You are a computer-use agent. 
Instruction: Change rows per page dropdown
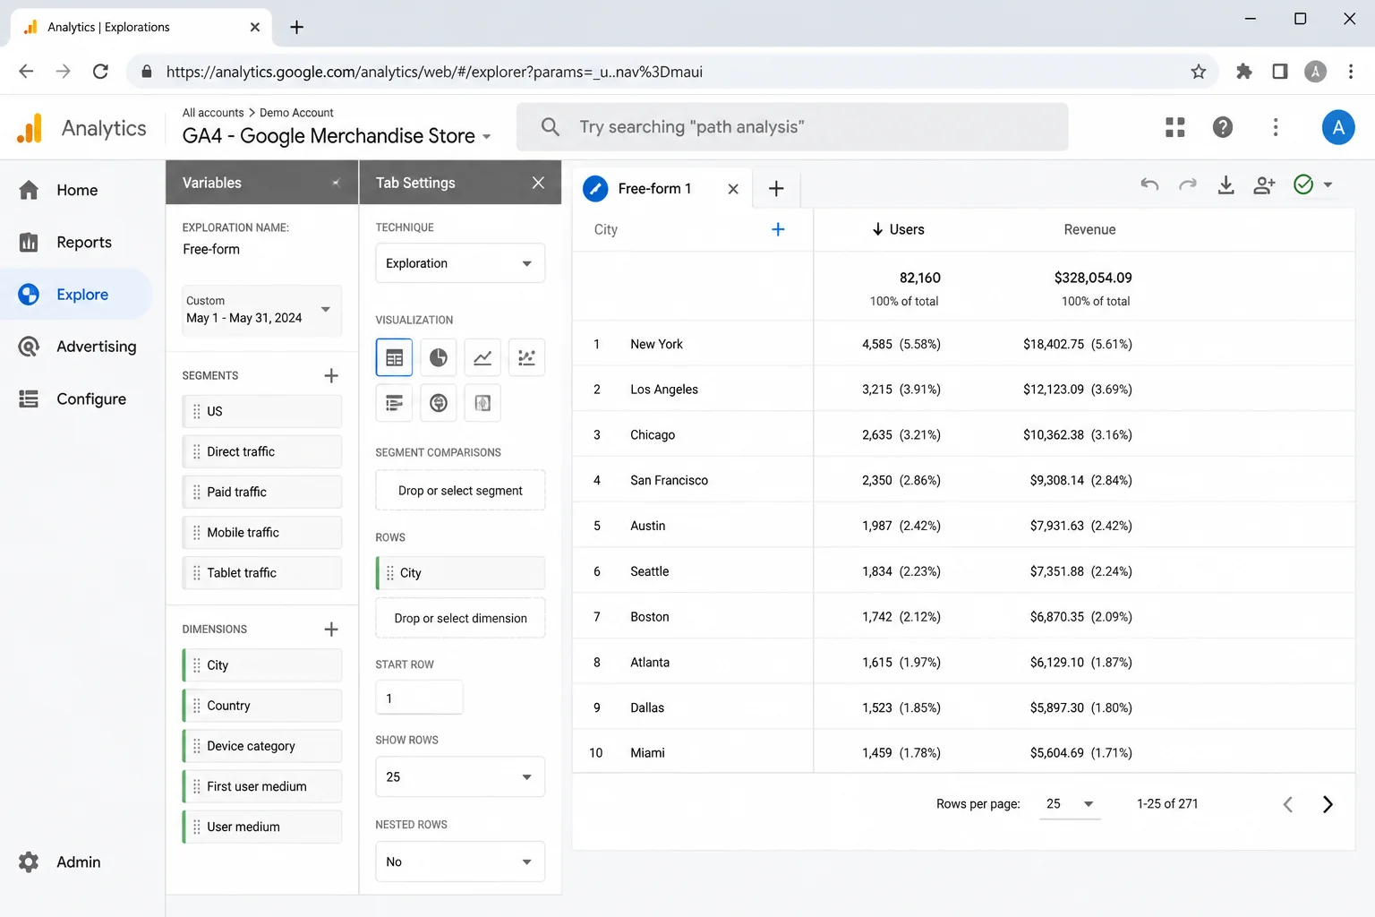1070,804
